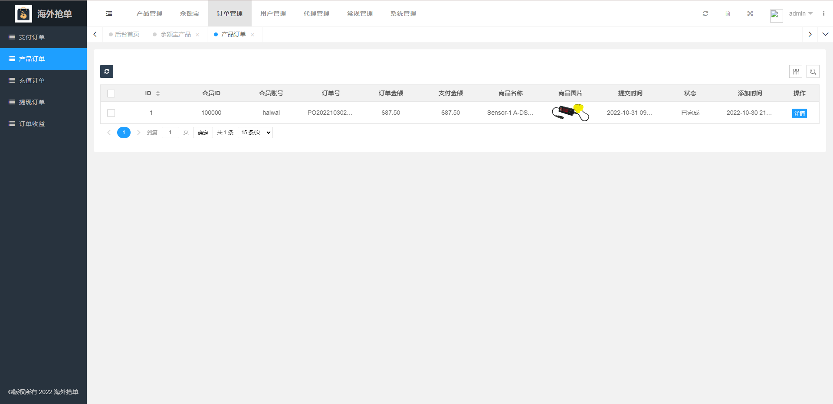
Task: Click the 详情 button for the order
Action: click(799, 113)
